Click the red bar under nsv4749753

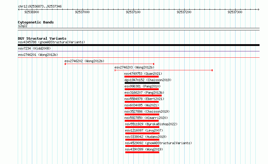click(142, 77)
